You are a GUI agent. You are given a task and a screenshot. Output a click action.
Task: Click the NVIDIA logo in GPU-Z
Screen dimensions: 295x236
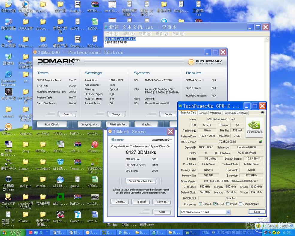click(x=254, y=127)
